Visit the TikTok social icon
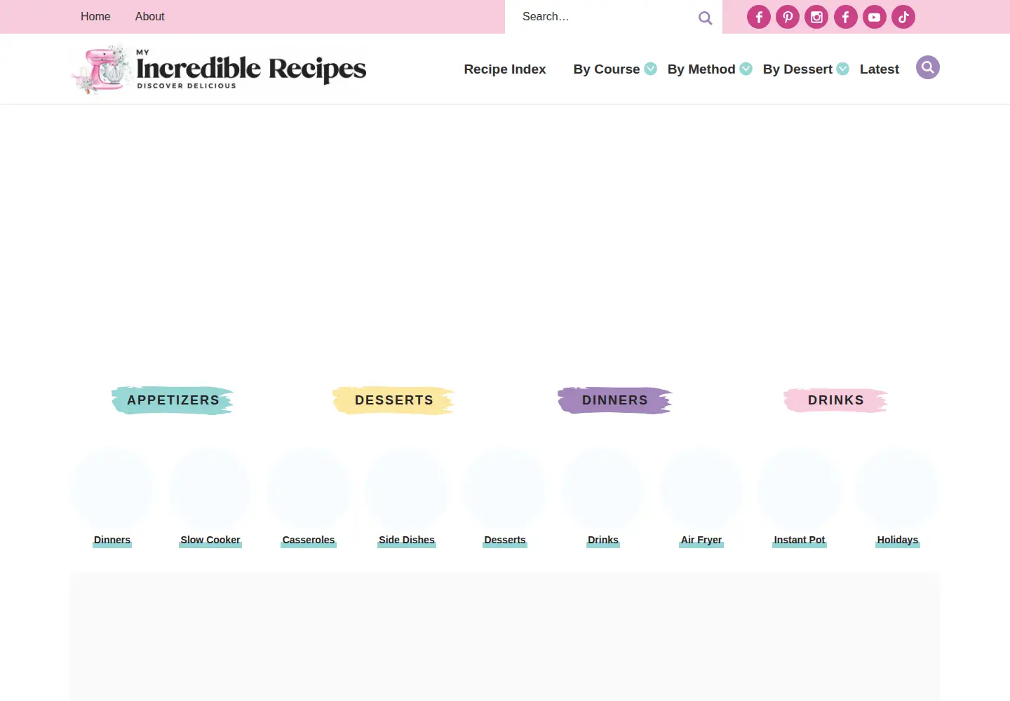This screenshot has width=1010, height=701. 903,17
